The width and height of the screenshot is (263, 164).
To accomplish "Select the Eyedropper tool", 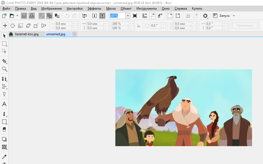I will click(x=4, y=157).
